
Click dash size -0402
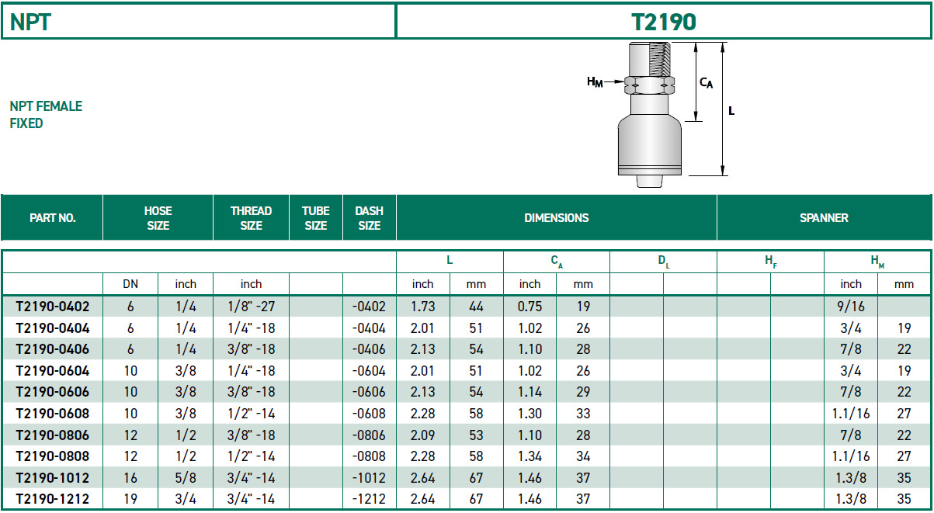point(369,307)
